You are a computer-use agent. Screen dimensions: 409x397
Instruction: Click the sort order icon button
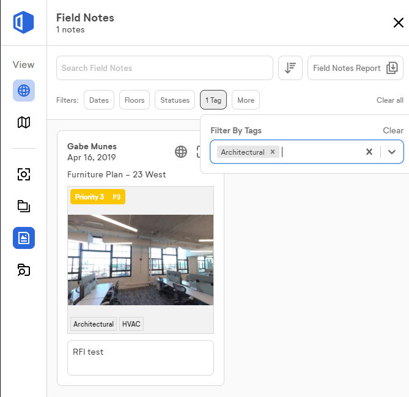coord(290,68)
